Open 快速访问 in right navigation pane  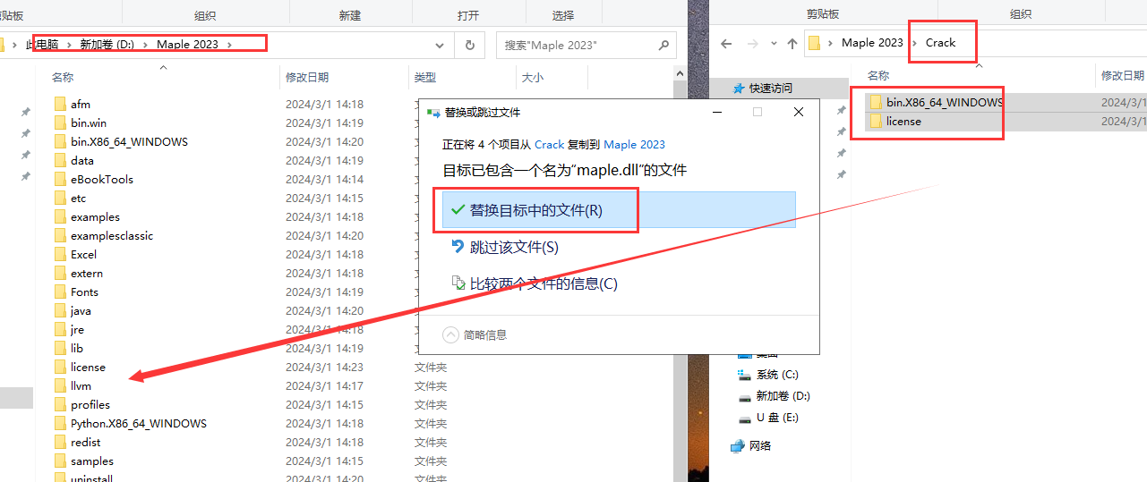(770, 89)
